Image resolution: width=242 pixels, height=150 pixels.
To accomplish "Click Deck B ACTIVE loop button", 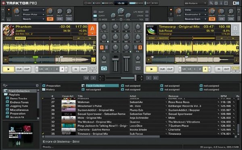I will click(x=236, y=68).
